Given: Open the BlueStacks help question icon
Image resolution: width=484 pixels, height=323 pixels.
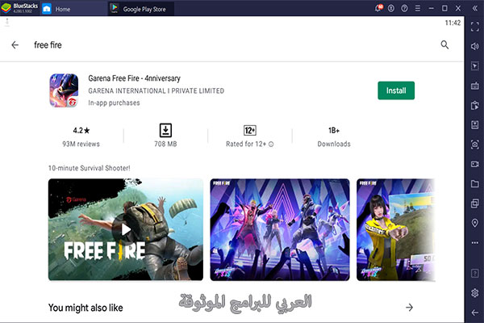Looking at the screenshot, I should [404, 8].
